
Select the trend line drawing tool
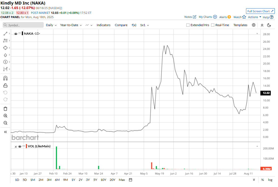tap(5, 34)
